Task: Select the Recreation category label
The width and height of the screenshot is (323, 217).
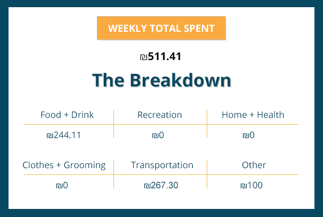Action: pyautogui.click(x=160, y=115)
